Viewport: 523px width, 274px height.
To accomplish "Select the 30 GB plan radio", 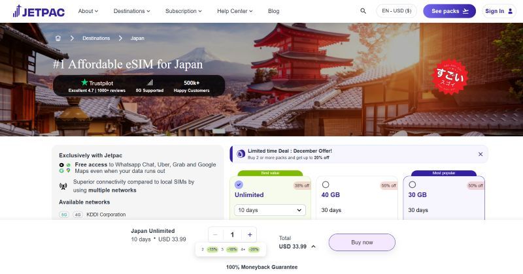I will (x=413, y=185).
